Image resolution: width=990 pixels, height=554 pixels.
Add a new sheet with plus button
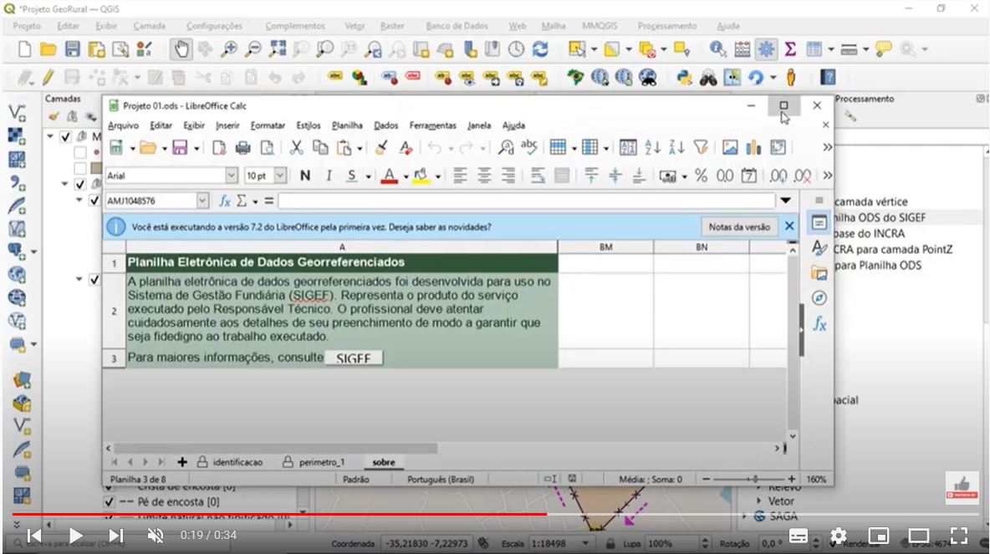tap(181, 463)
